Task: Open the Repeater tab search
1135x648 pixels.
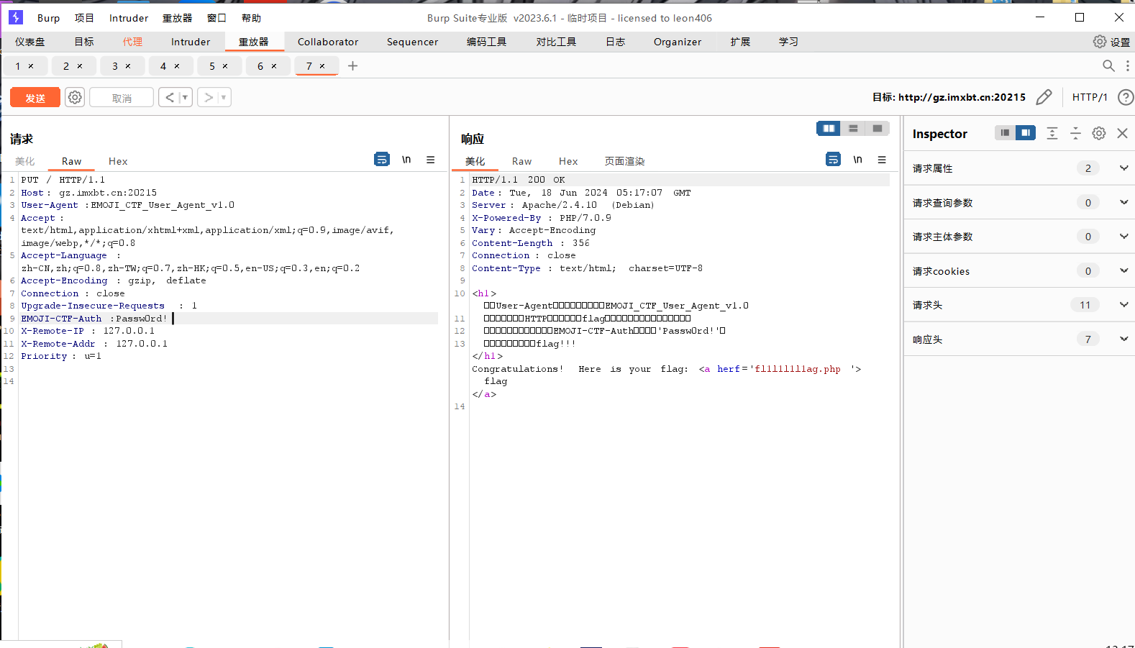Action: 1108,66
